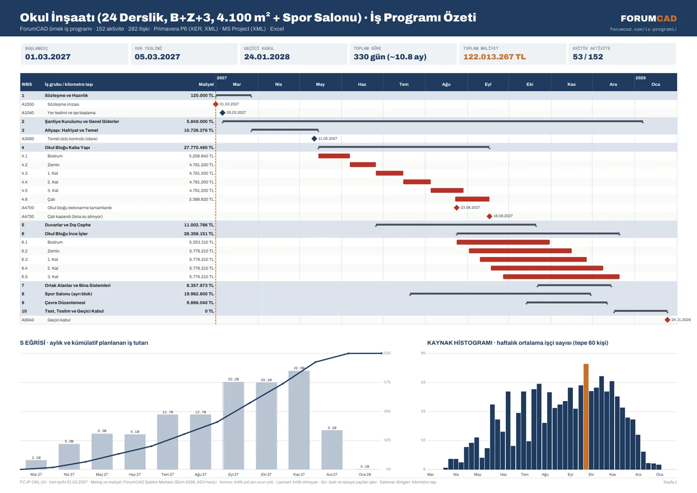This screenshot has height=493, width=697.
Task: Click the red Gantt bar for 4.1 Bodrum
Action: (334, 156)
